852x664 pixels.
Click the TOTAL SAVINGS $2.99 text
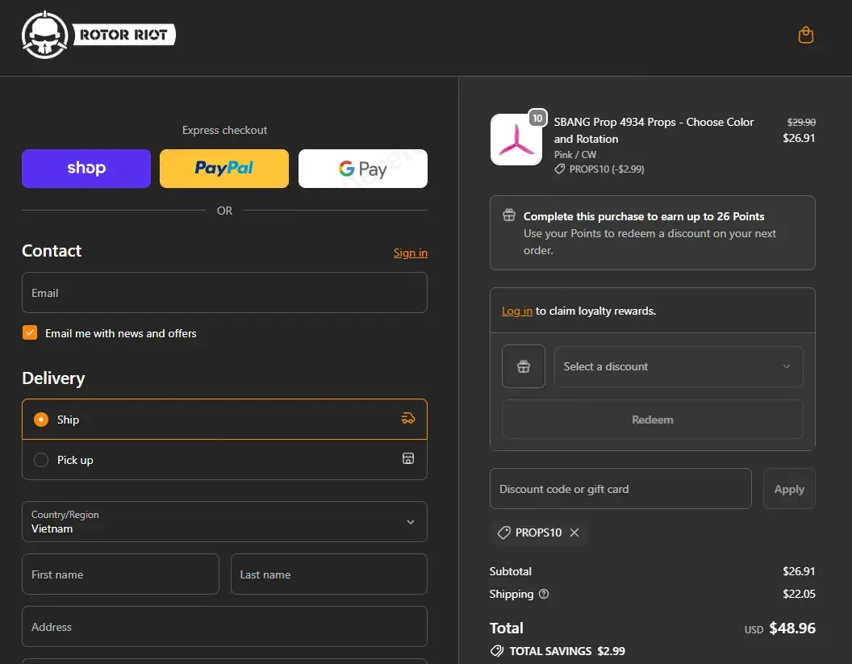click(x=567, y=651)
